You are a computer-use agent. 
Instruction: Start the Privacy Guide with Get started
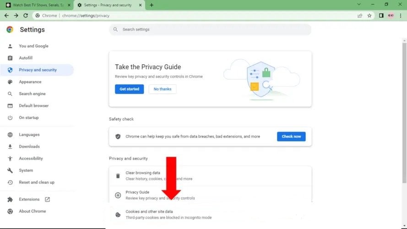pos(129,89)
